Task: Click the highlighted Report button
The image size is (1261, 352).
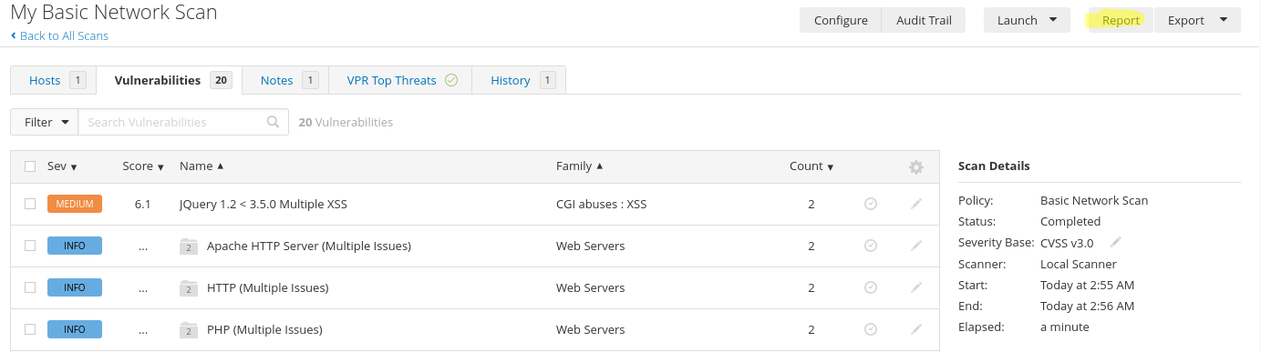Action: pyautogui.click(x=1121, y=20)
